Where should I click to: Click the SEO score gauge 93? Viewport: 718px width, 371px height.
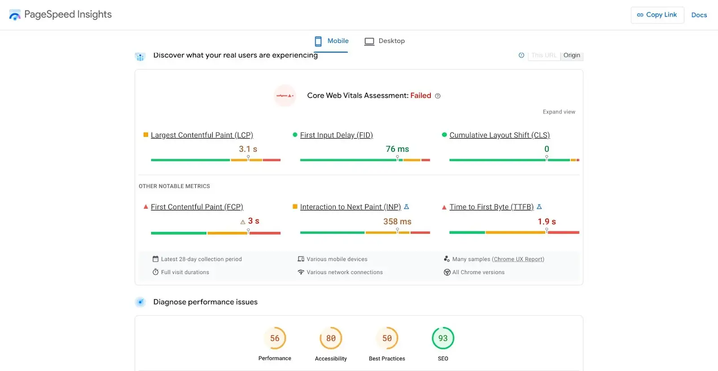443,338
